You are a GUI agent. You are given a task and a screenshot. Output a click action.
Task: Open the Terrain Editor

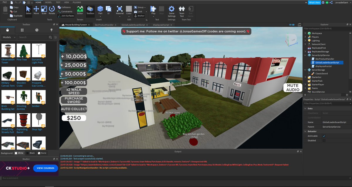pyautogui.click(x=80, y=10)
